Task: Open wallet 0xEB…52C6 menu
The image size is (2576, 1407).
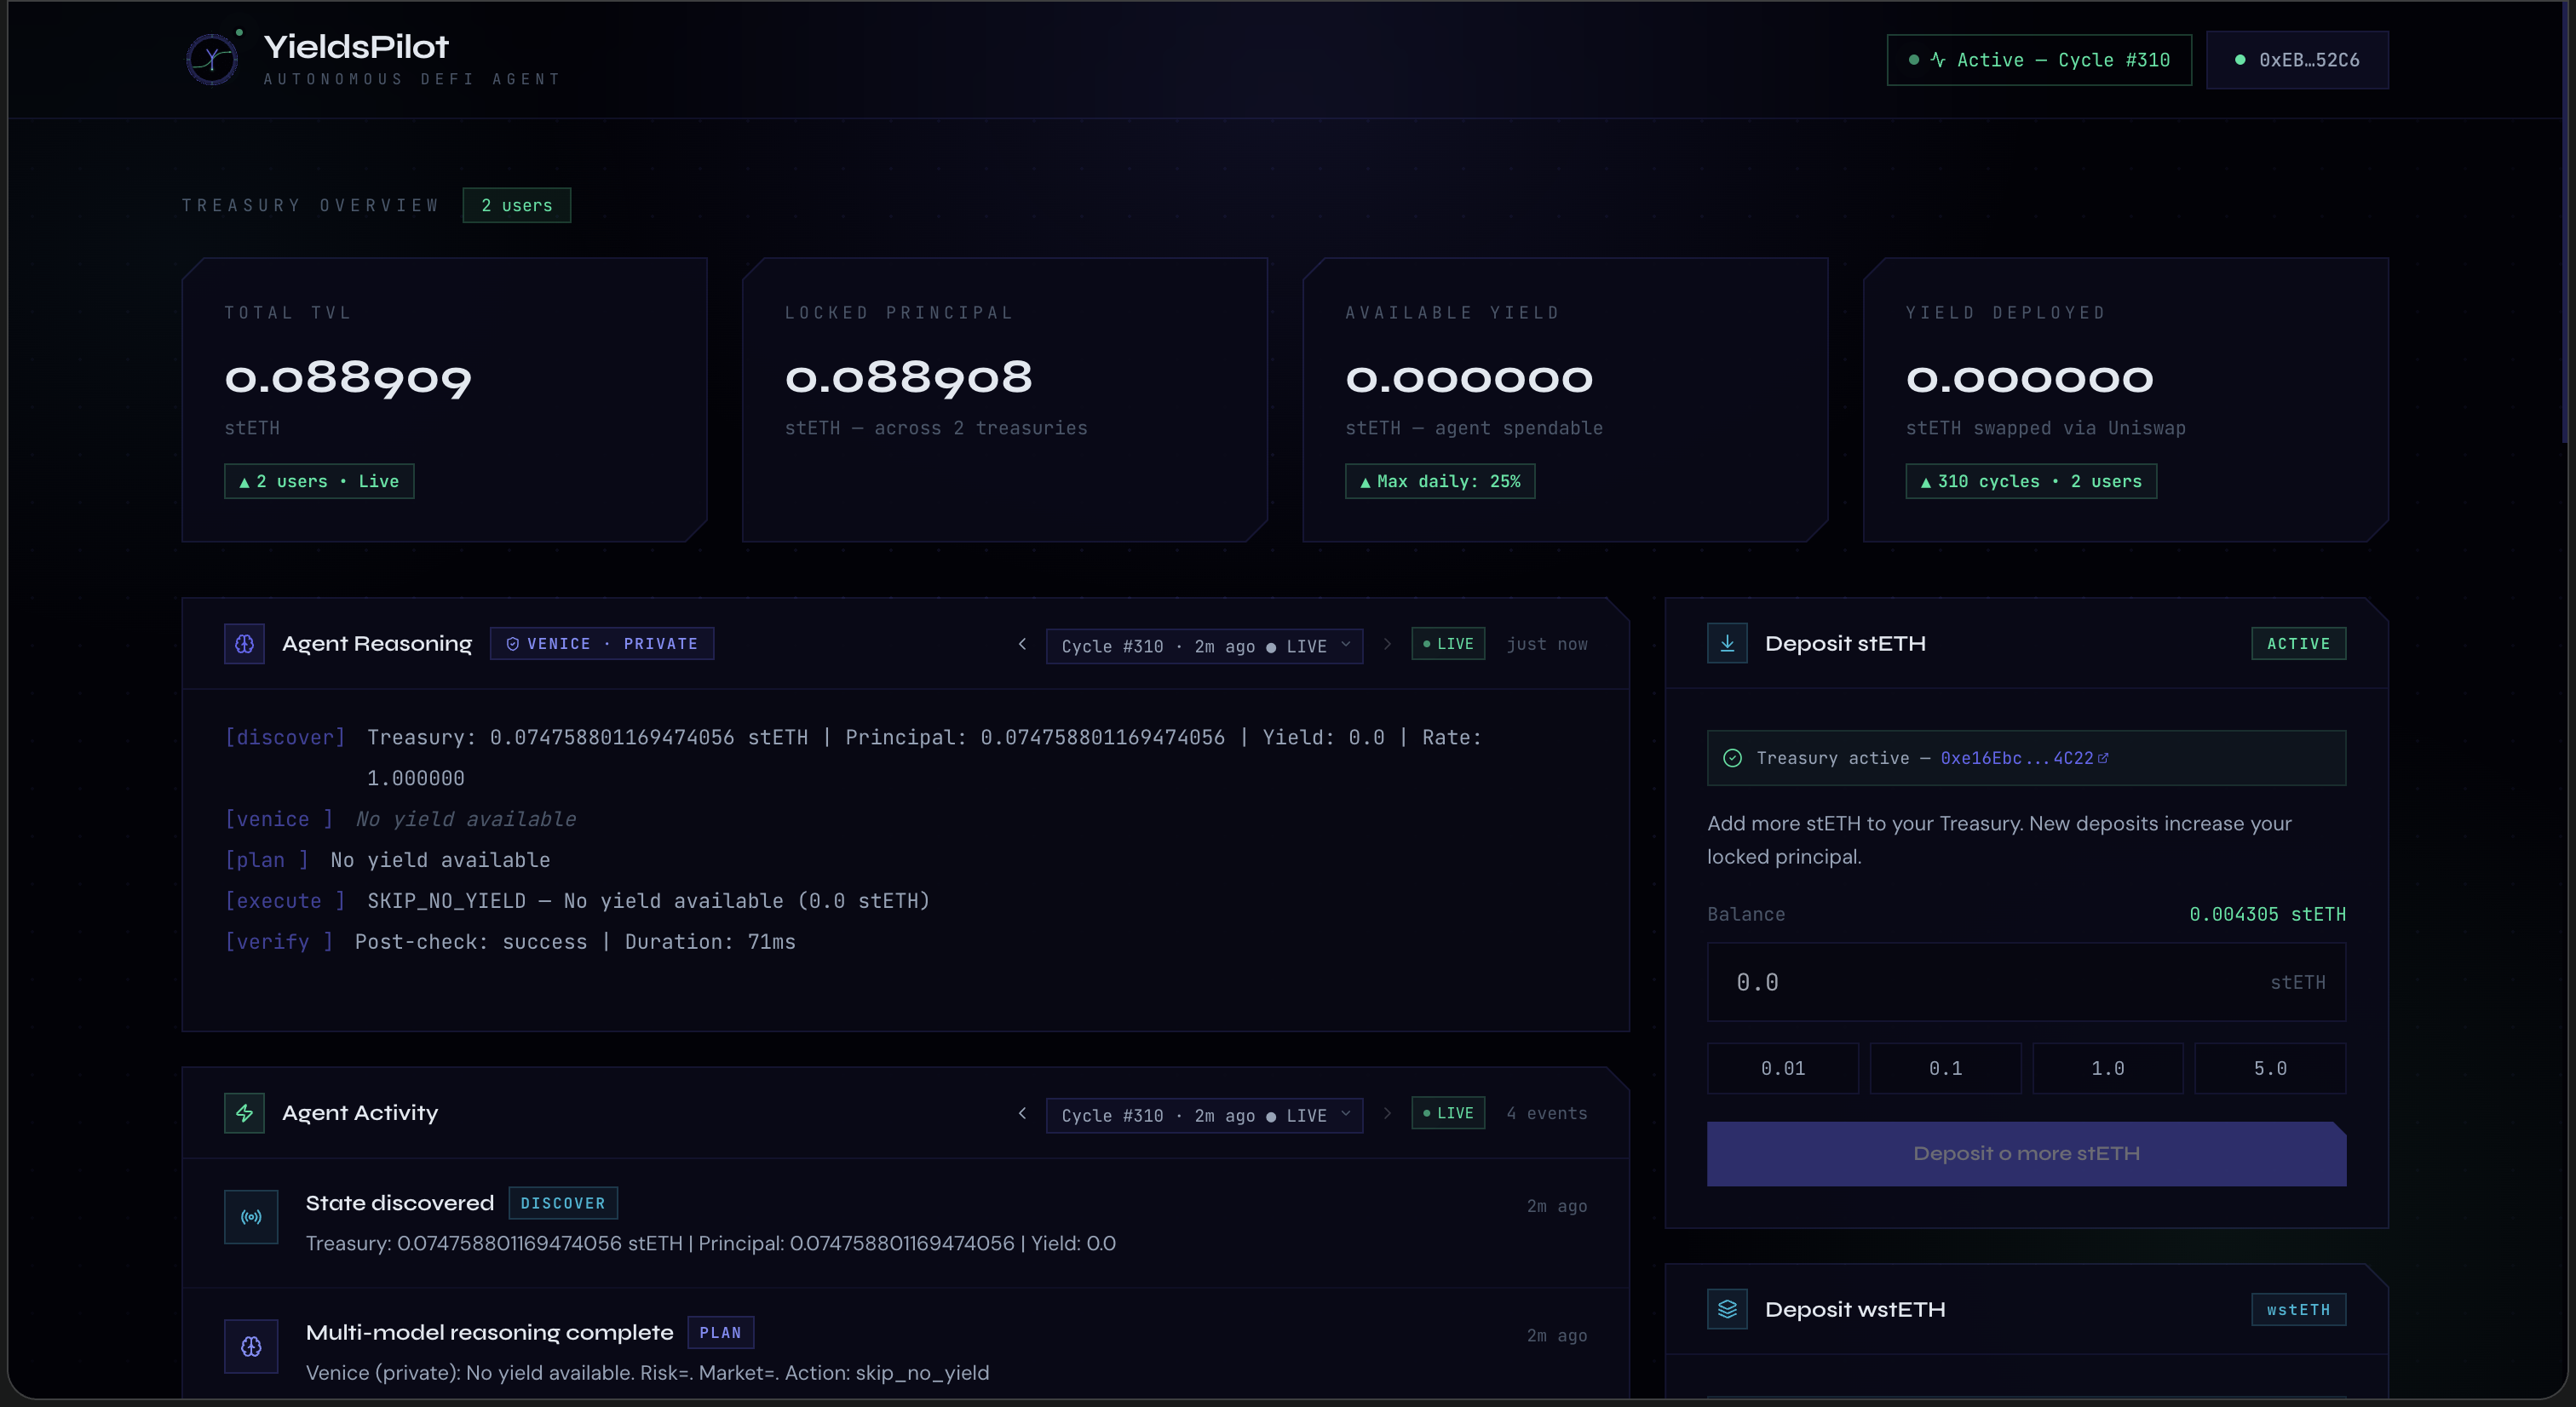Action: [x=2297, y=60]
